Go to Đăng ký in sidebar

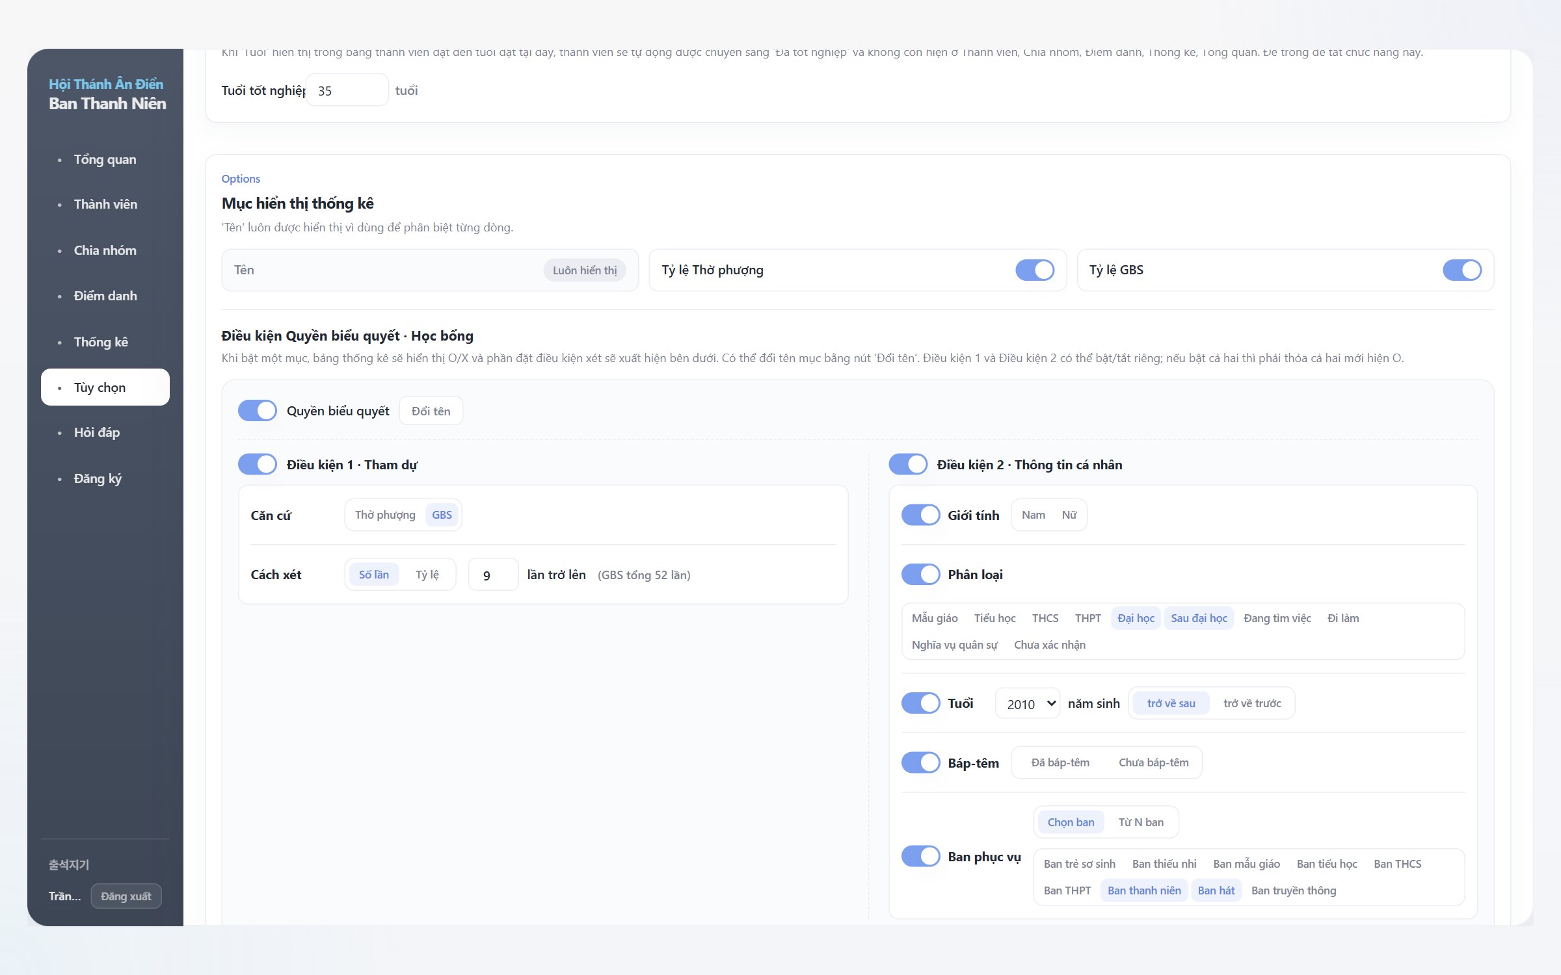[105, 478]
